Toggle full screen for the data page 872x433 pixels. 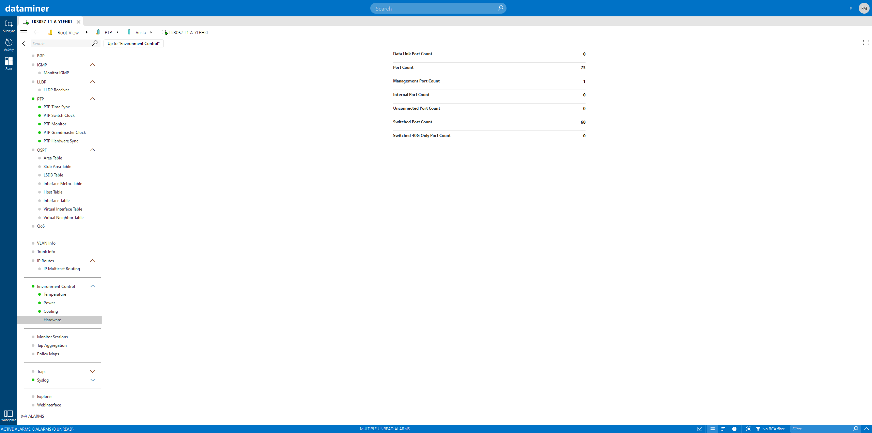click(x=866, y=43)
